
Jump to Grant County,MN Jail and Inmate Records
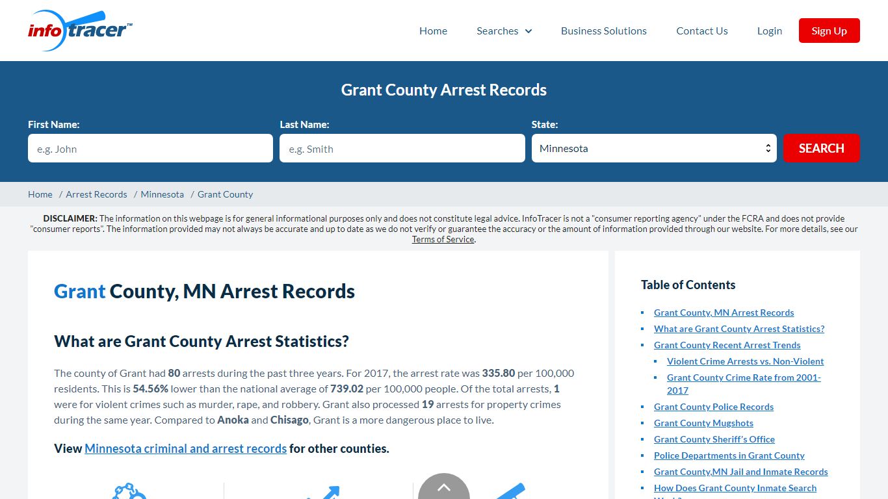[741, 472]
